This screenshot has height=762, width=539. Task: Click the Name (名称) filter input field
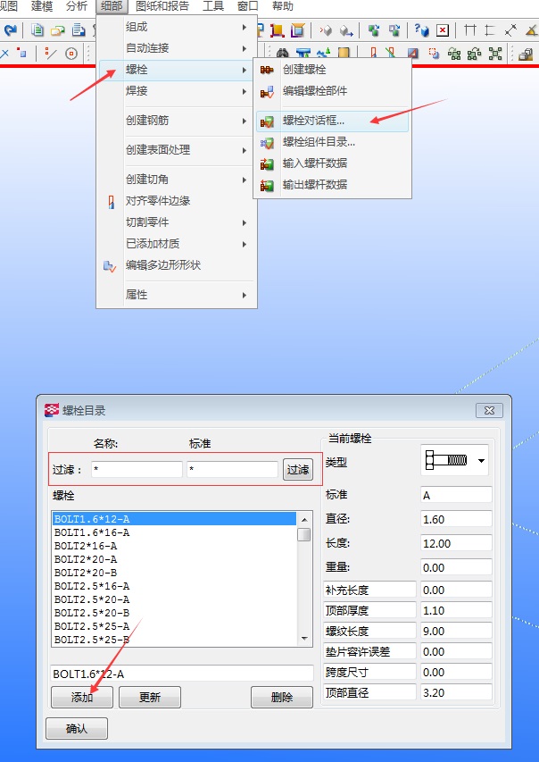click(x=137, y=470)
